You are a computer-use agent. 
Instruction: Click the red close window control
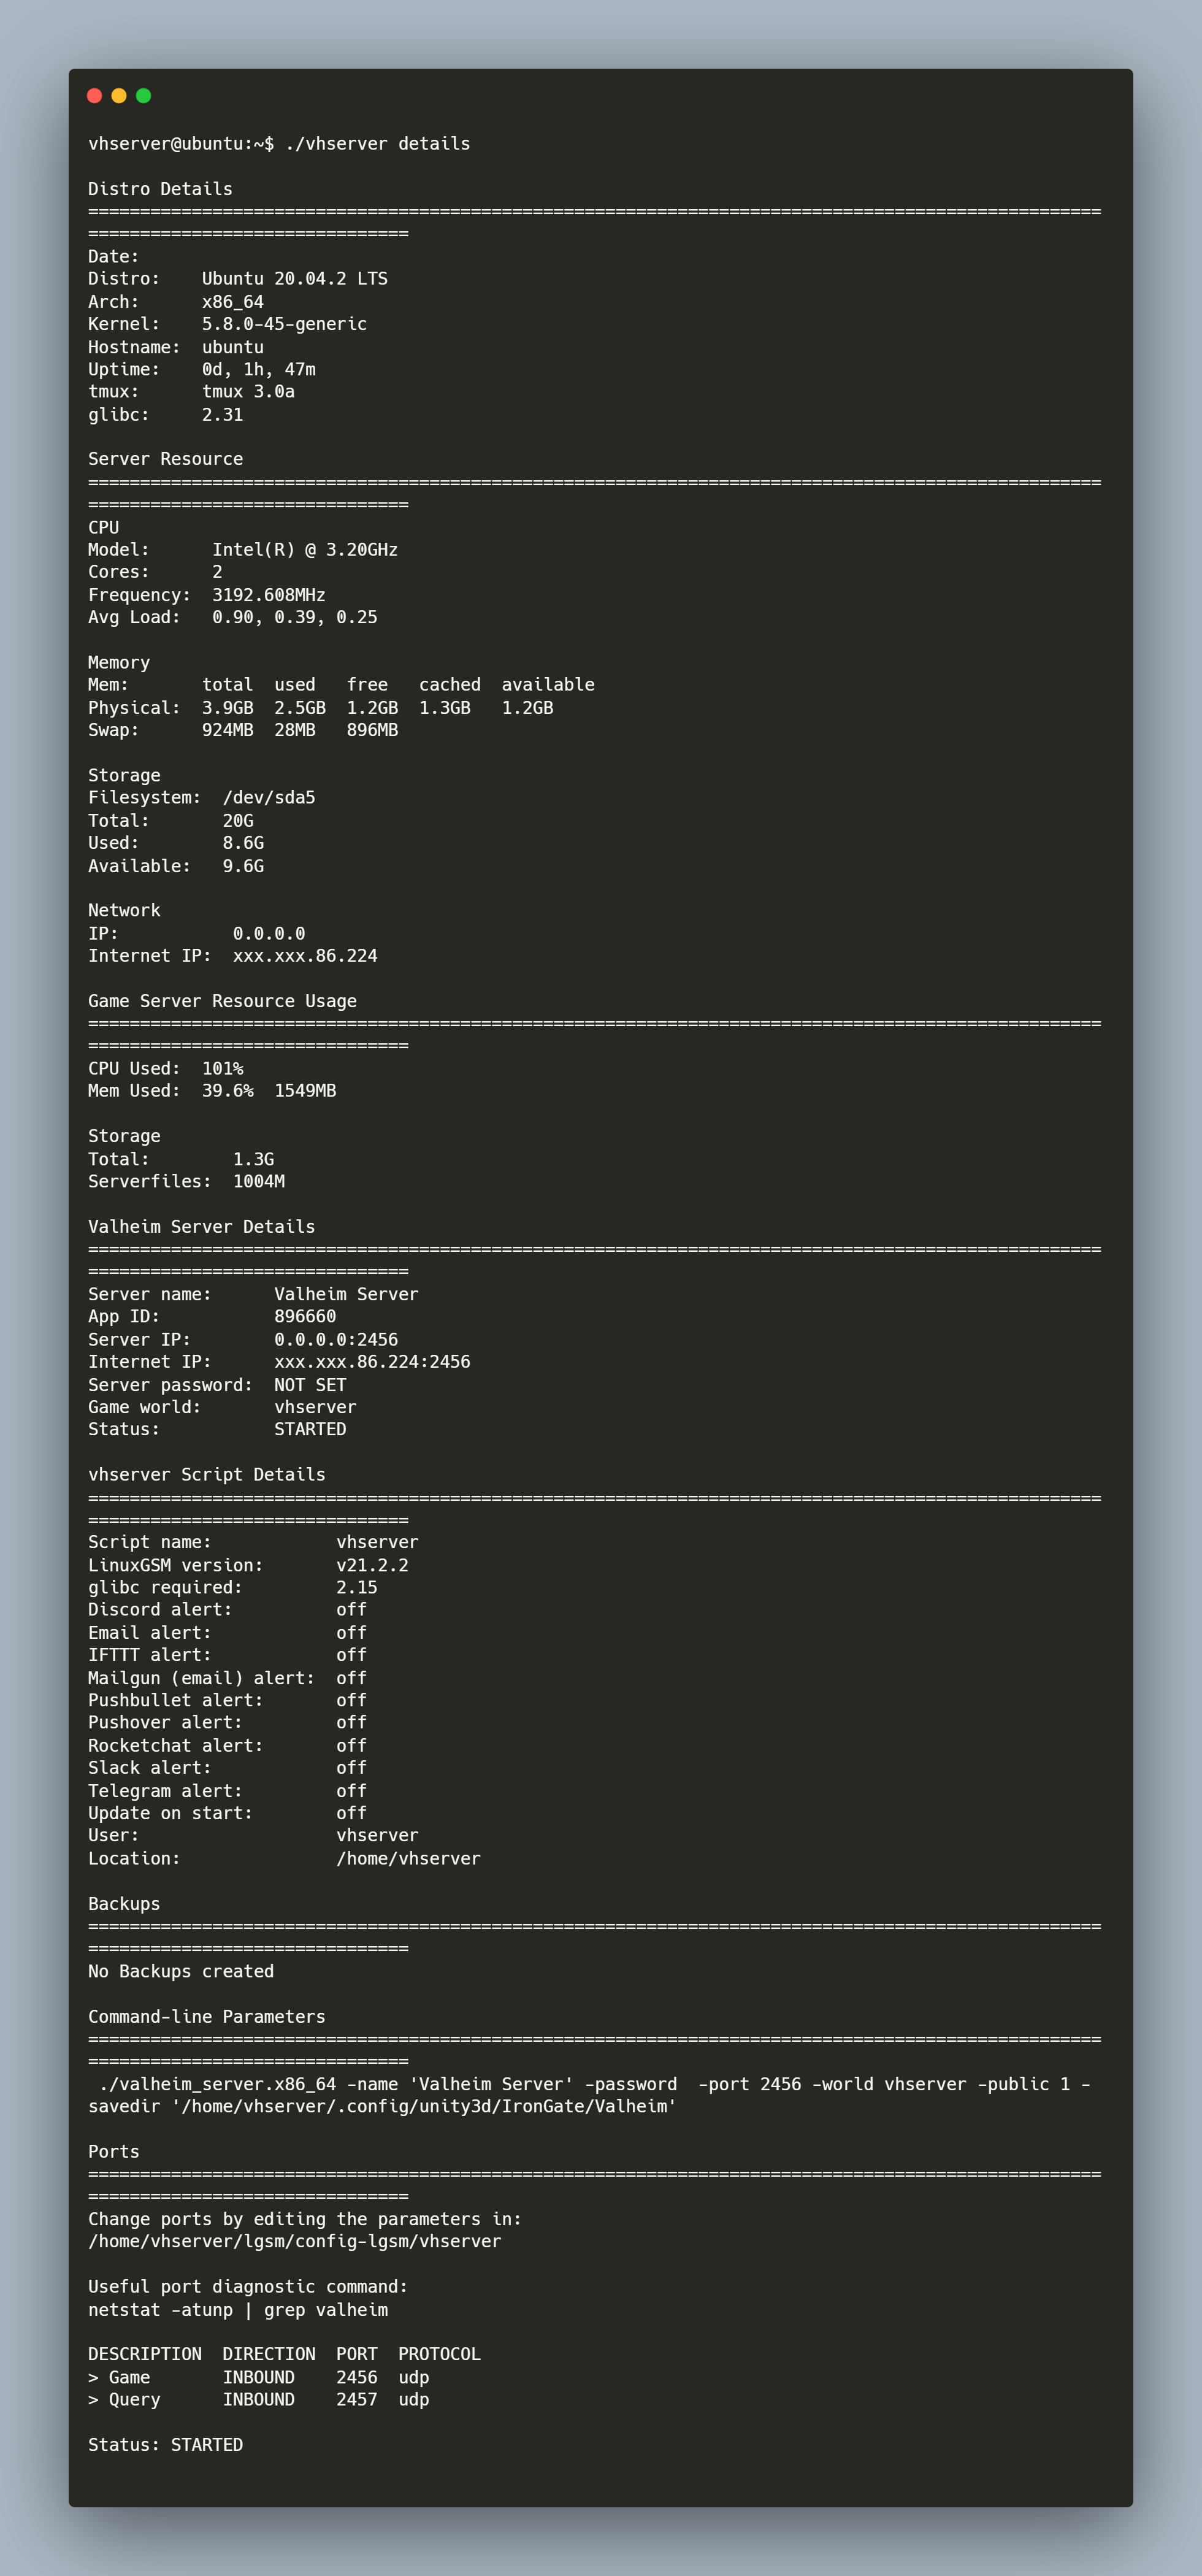pyautogui.click(x=95, y=95)
